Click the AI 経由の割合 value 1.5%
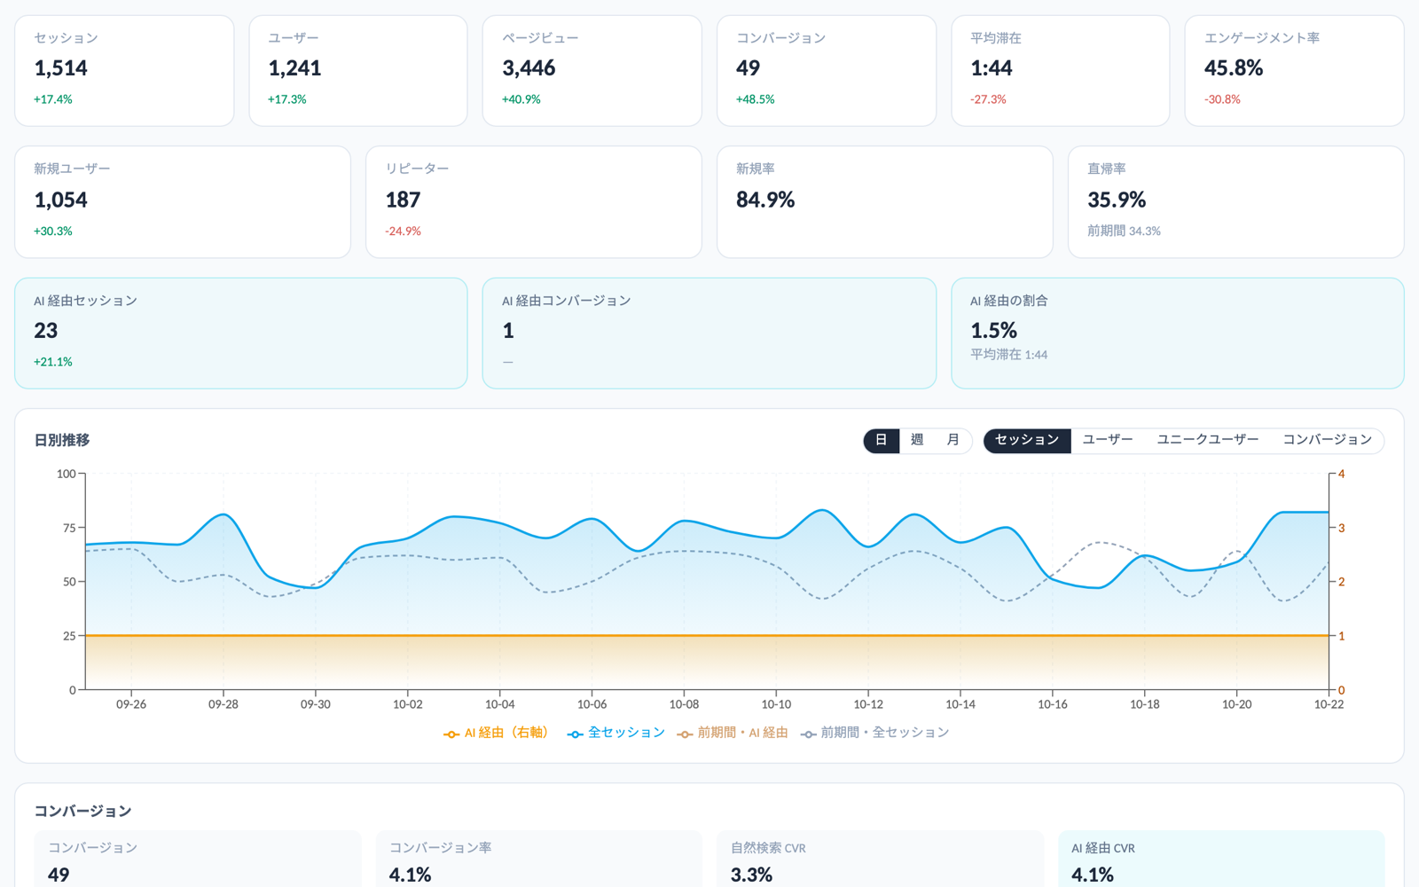The image size is (1419, 887). click(x=994, y=331)
